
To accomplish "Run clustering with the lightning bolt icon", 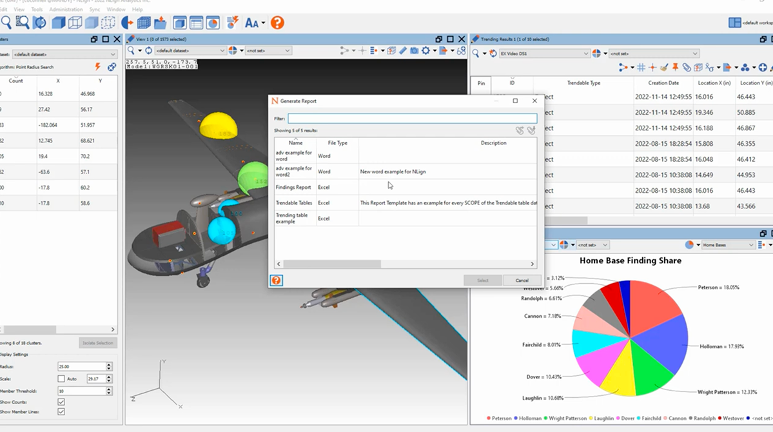I will pyautogui.click(x=97, y=66).
